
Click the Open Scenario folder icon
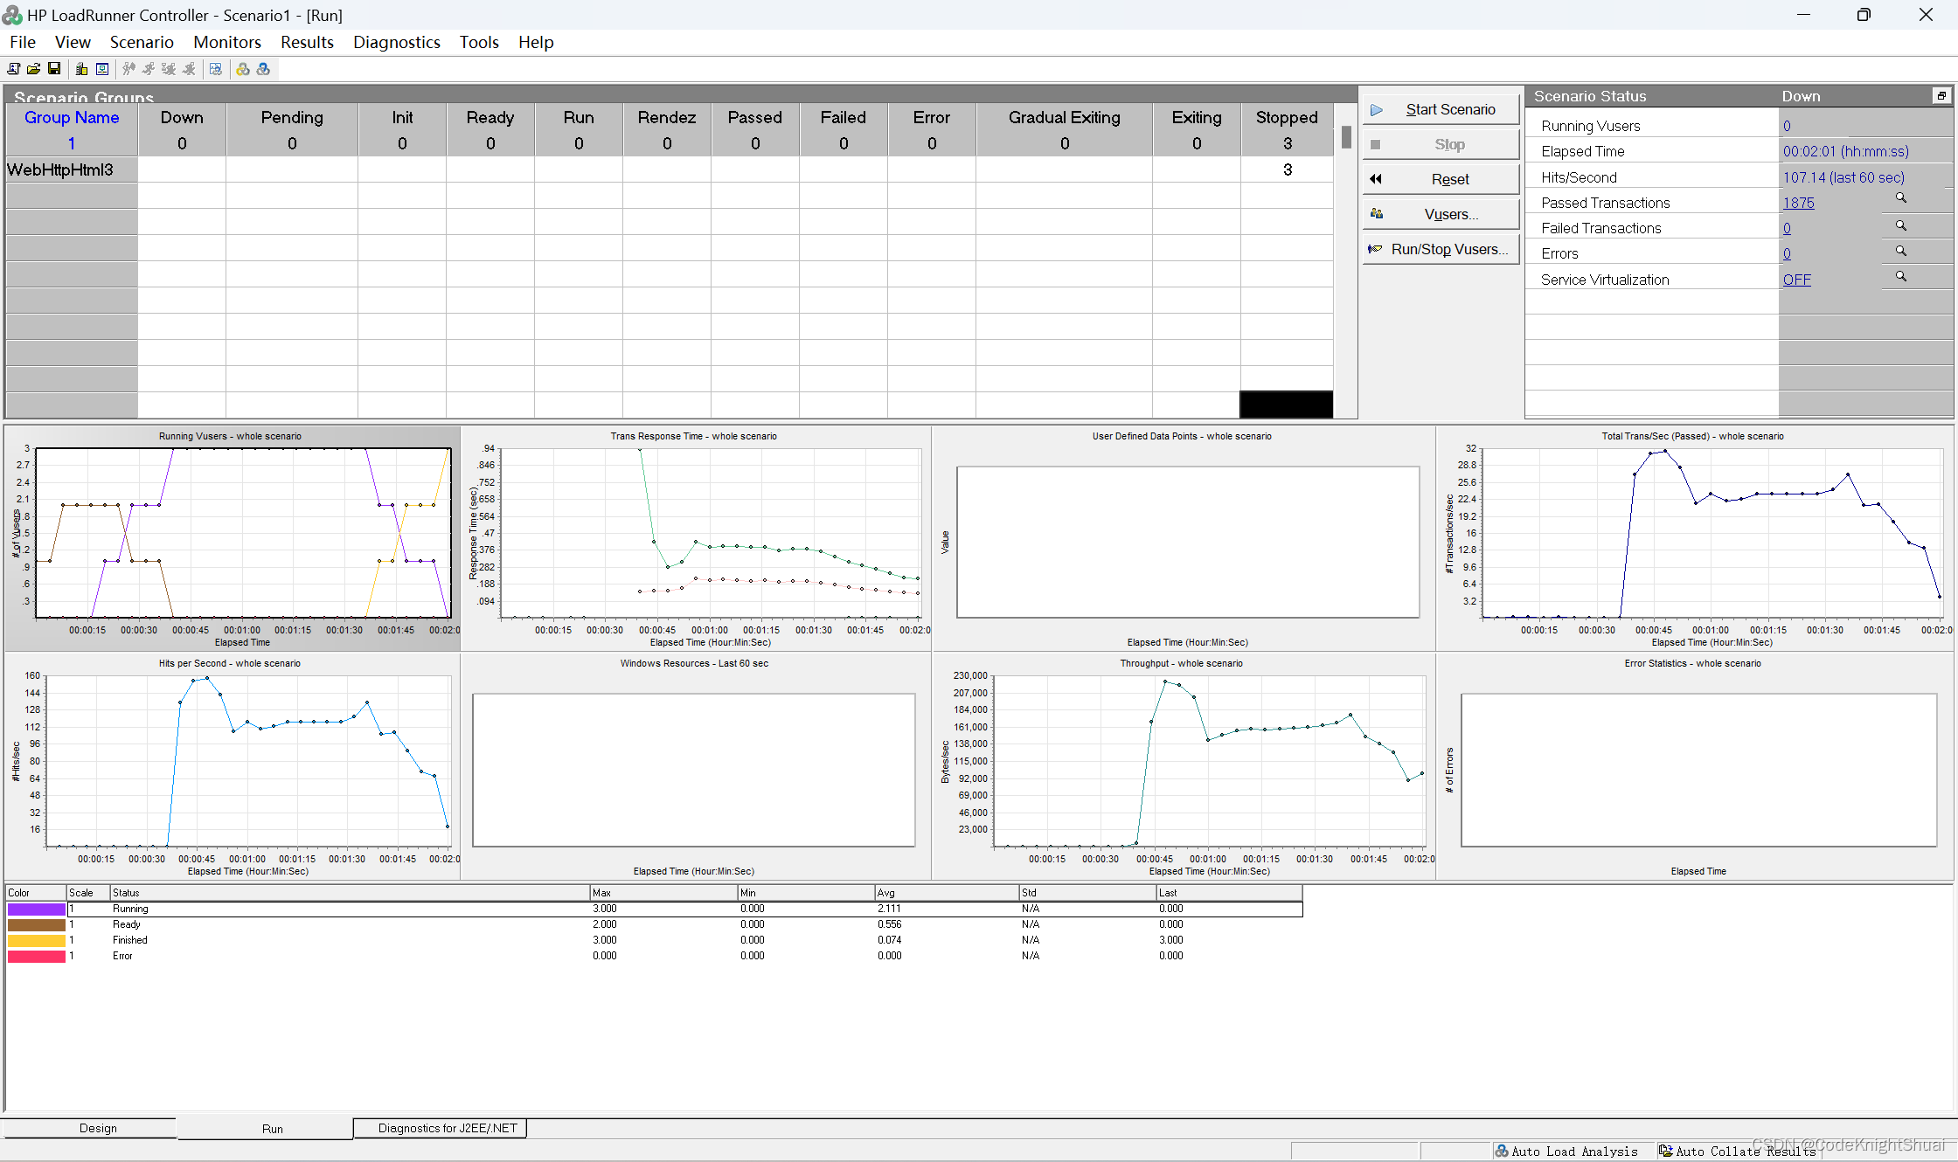click(x=33, y=69)
